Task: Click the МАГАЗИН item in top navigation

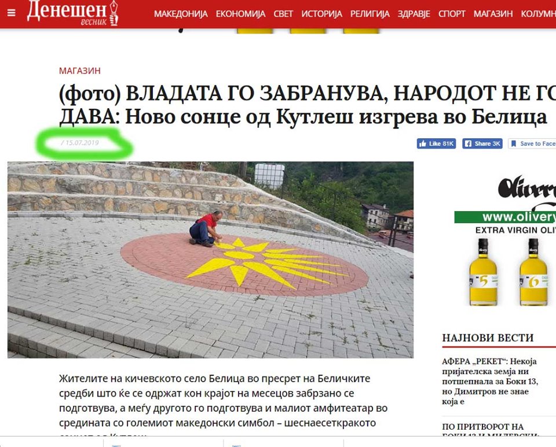Action: [x=493, y=14]
